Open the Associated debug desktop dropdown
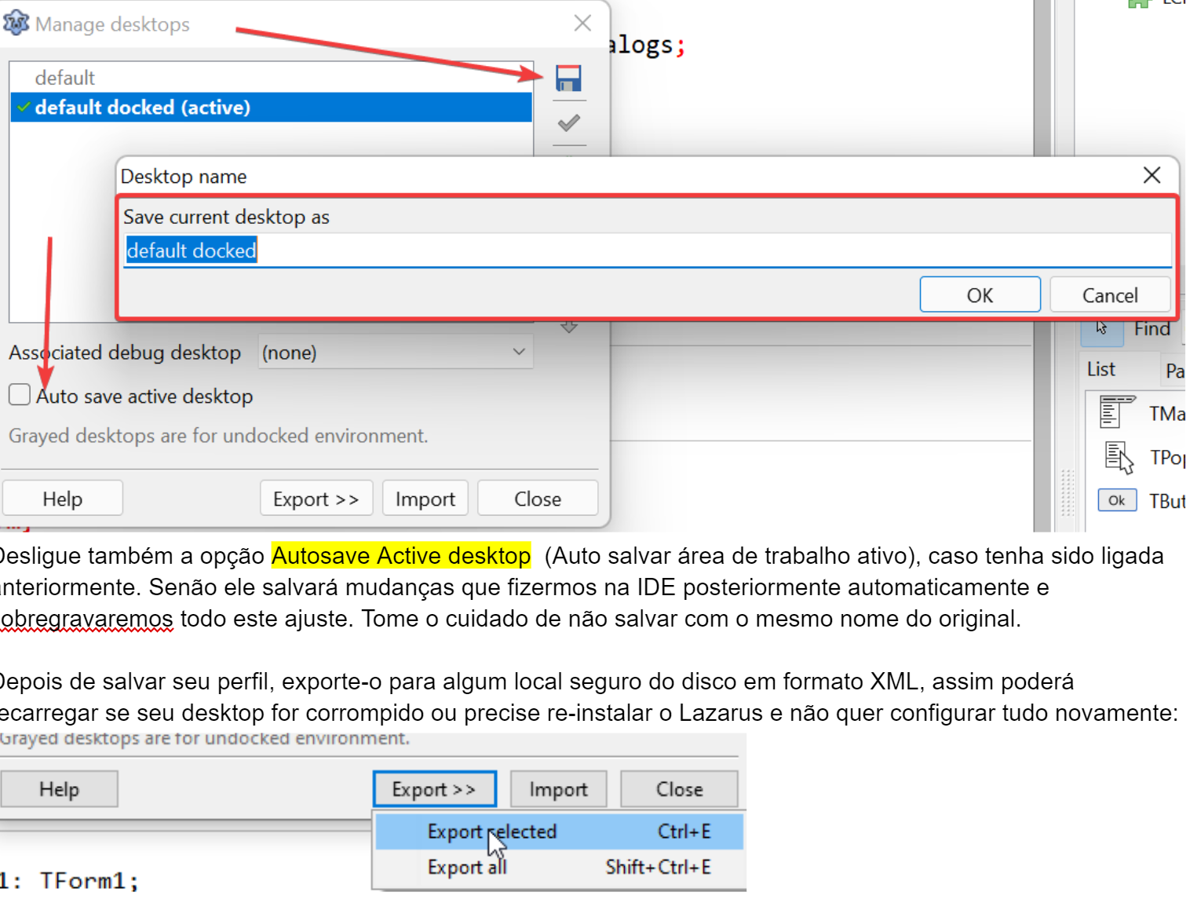1197x903 pixels. click(x=394, y=352)
